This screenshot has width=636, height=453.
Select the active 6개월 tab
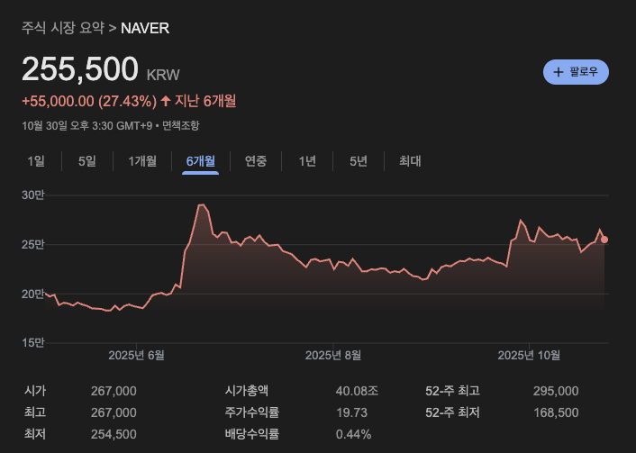[200, 161]
